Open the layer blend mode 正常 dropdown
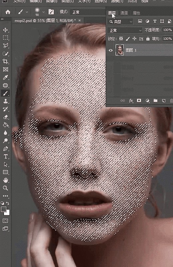Screen dimensions: 173x267 pos(125,30)
